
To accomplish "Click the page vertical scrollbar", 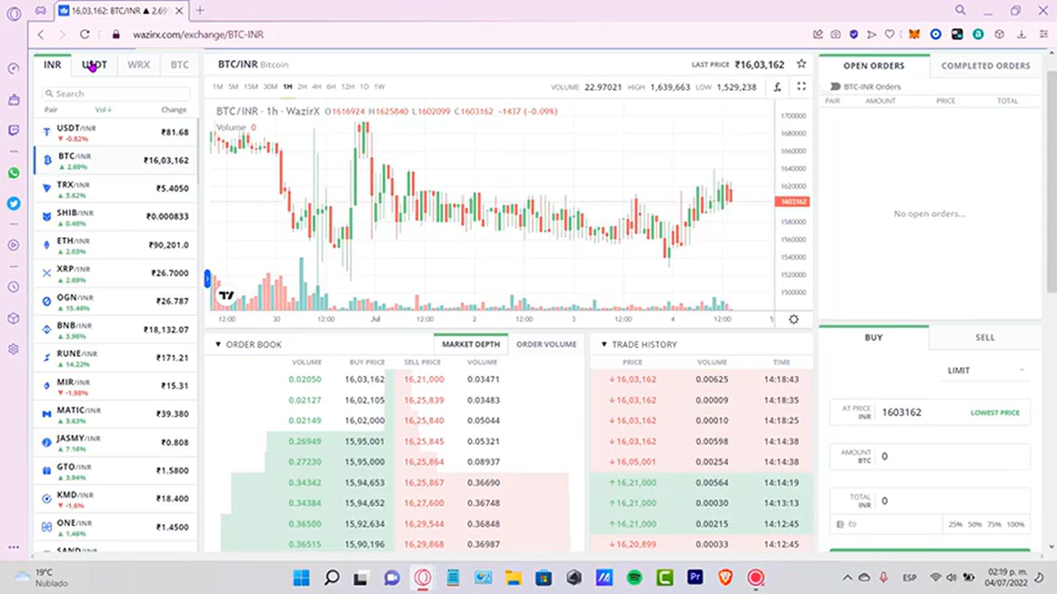I will (1051, 182).
